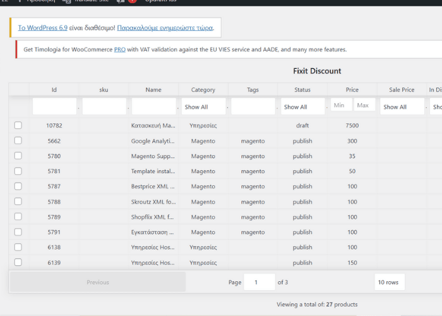Viewport: 442px width, 316px height.
Task: Open the Sale Price filter dropdown
Action: 402,107
